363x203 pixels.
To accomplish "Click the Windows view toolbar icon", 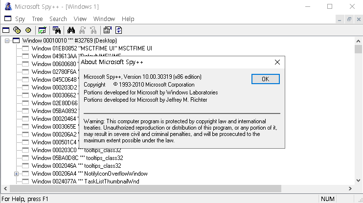I will coord(6,30).
